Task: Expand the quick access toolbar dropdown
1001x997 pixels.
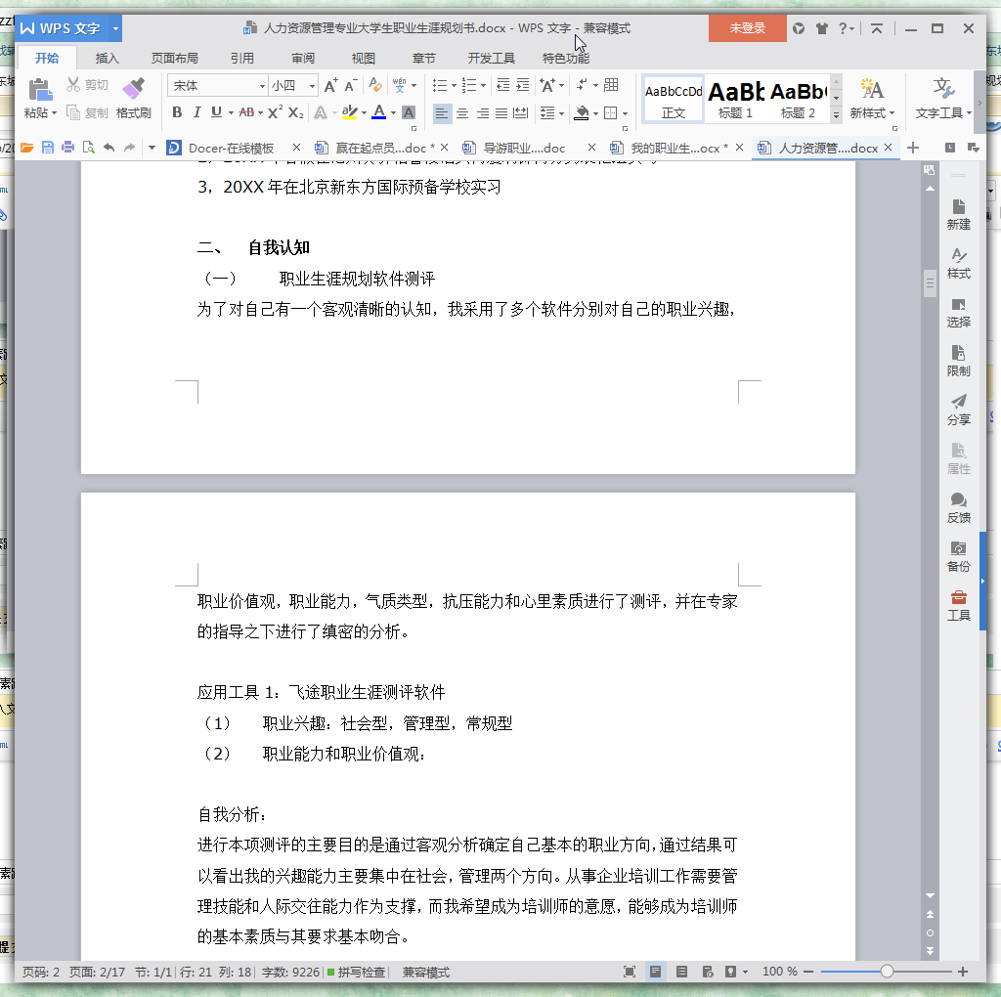Action: [x=152, y=148]
